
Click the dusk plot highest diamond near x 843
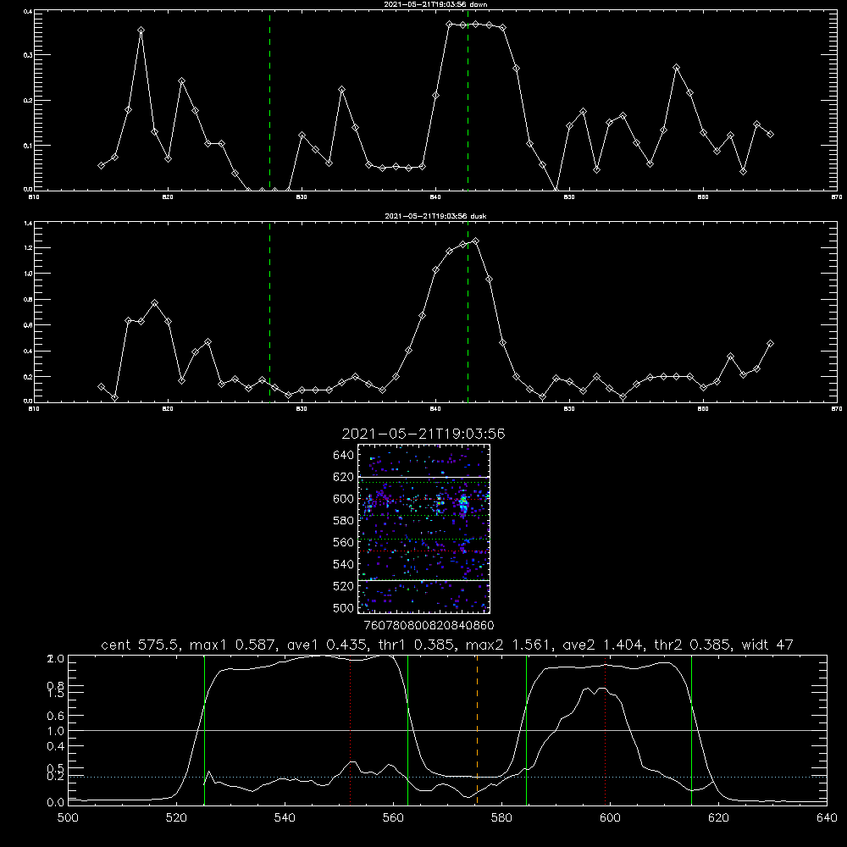(x=475, y=241)
